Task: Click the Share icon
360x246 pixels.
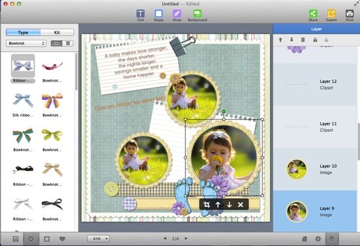Action: [313, 16]
